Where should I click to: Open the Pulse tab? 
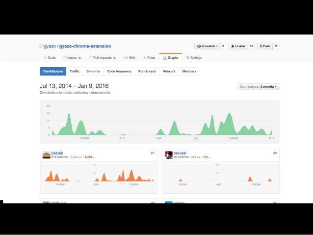(149, 58)
